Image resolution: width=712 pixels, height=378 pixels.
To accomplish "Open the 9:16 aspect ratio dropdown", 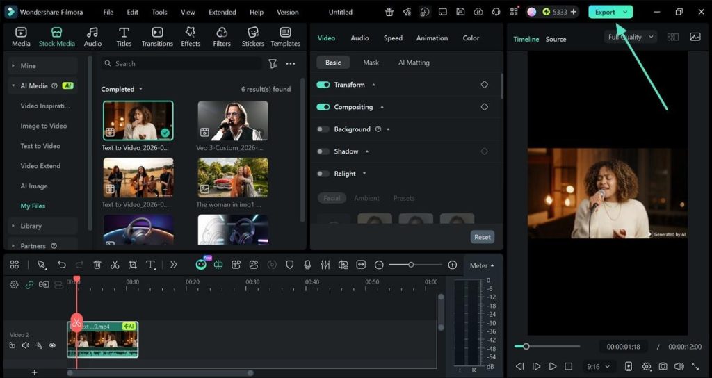I will tap(597, 366).
